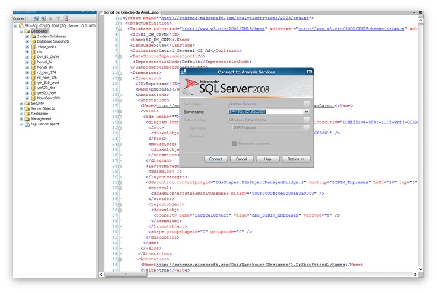Collapse the SRV-SQL-02\SQL2008 server node
This screenshot has height=293, width=437.
click(x=15, y=26)
